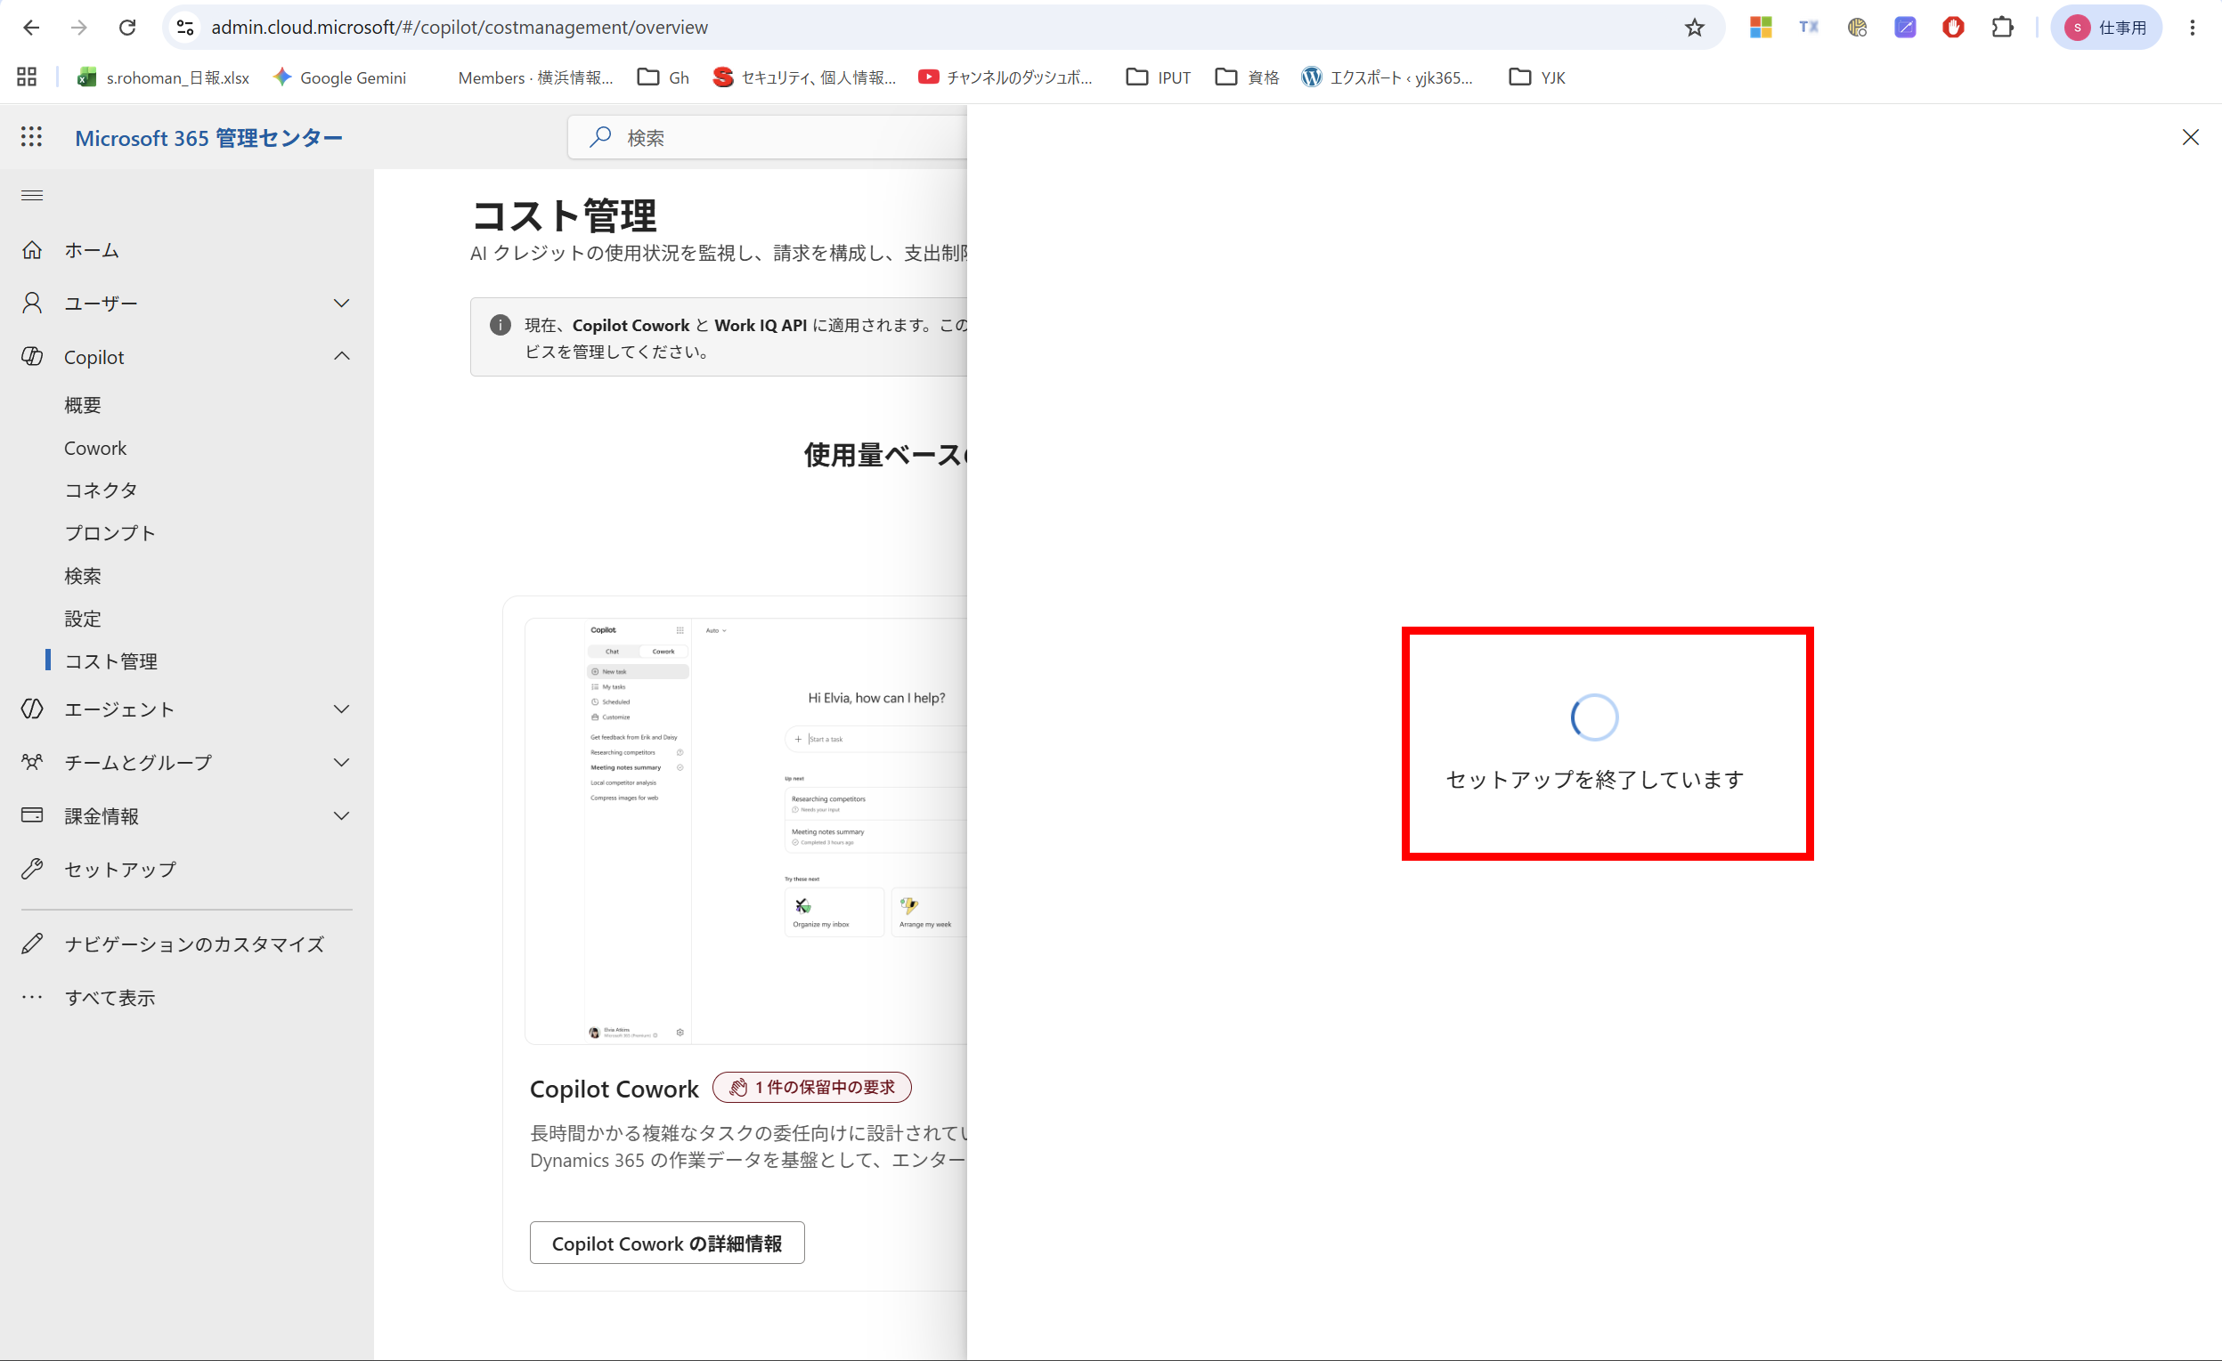Open the site information icon in address bar
Viewport: 2222px width, 1361px height.
coord(186,27)
